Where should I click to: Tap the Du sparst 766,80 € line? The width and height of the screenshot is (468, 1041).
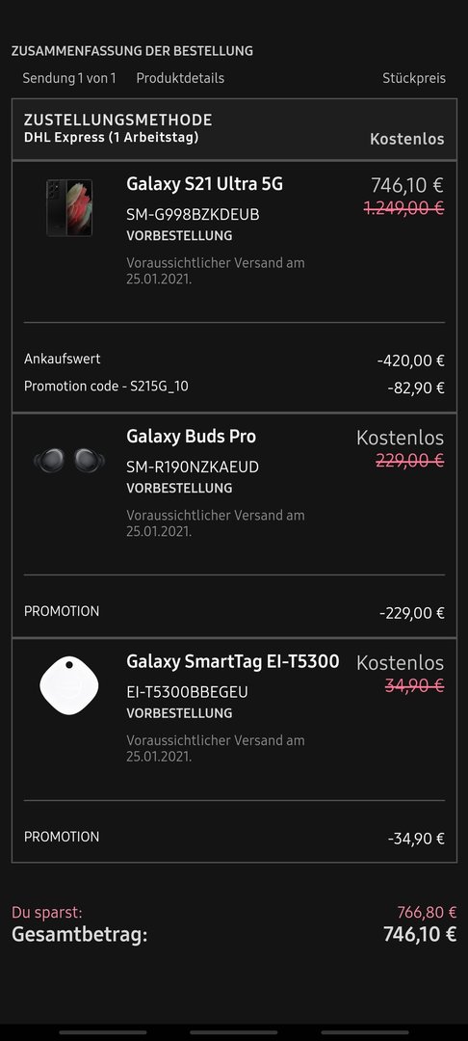coord(234,912)
